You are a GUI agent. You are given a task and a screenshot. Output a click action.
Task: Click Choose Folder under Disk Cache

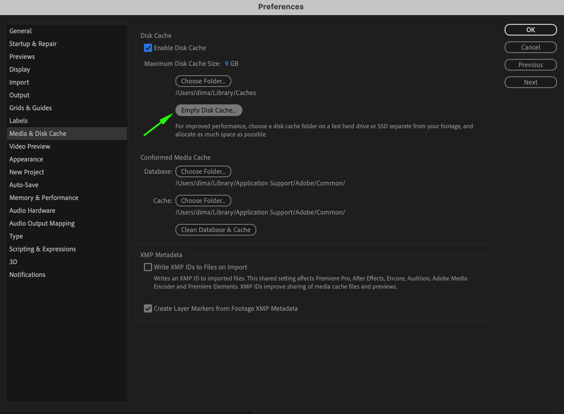coord(203,81)
